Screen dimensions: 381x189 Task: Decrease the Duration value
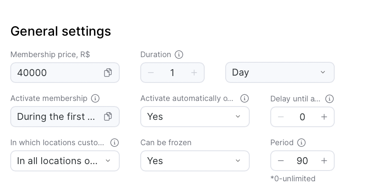[151, 73]
